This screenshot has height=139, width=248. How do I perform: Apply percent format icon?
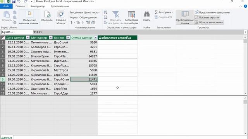coord(78,22)
